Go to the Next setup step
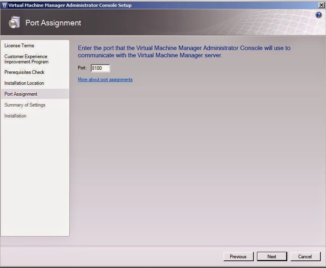This screenshot has height=268, width=326. [x=272, y=257]
